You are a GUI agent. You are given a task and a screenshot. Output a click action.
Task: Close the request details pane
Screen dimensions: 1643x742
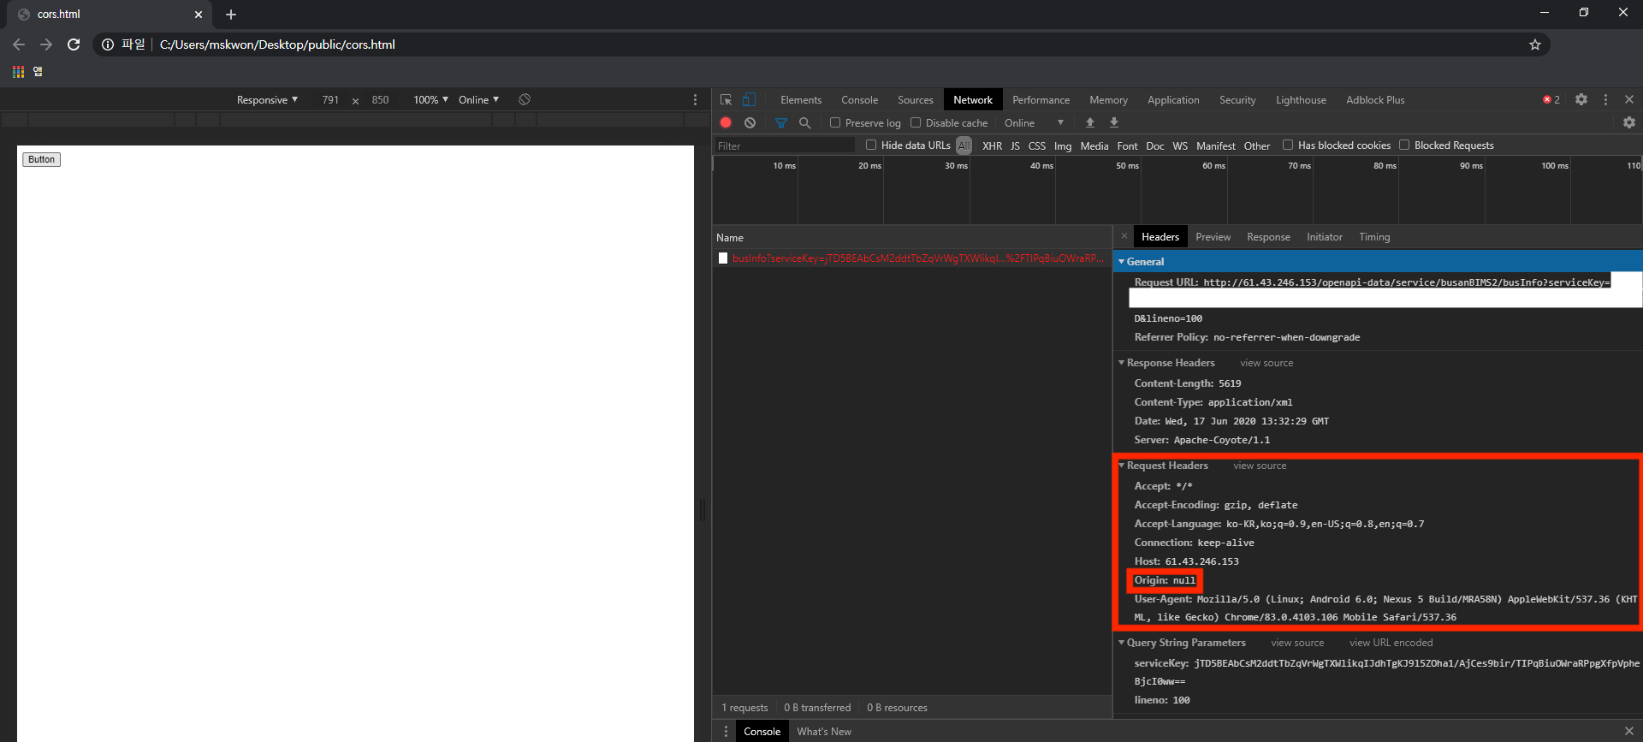pos(1124,236)
